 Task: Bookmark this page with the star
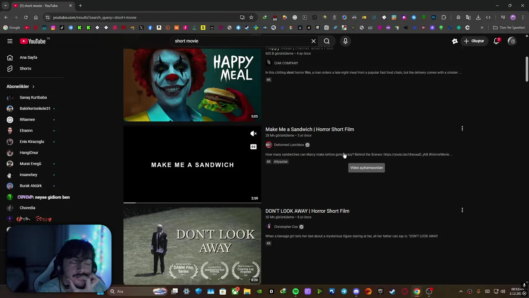pos(251,17)
